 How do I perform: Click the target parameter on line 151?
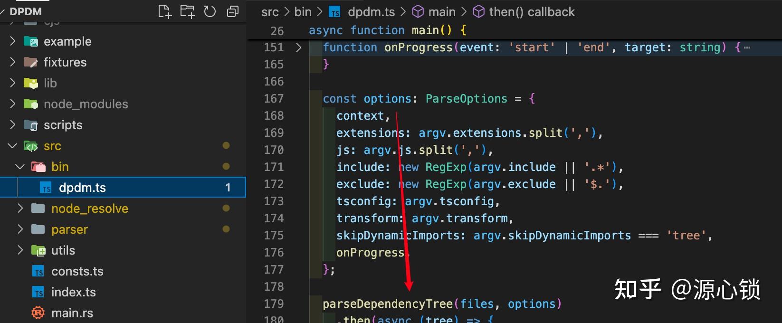coord(645,47)
